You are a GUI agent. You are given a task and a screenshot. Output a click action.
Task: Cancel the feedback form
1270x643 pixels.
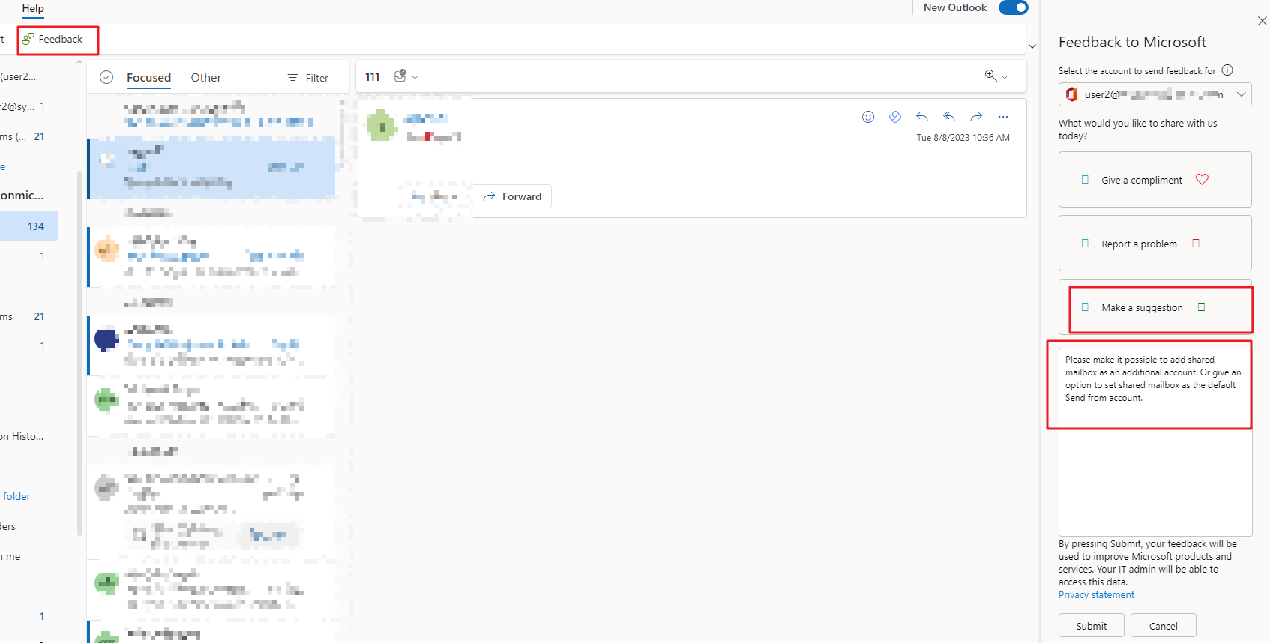coord(1163,626)
